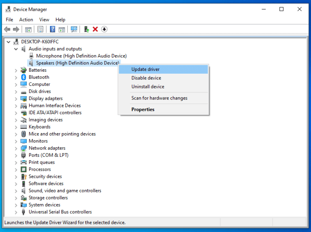Viewport: 311px width, 232px height.
Task: Click the Back arrow toolbar icon
Action: point(7,29)
